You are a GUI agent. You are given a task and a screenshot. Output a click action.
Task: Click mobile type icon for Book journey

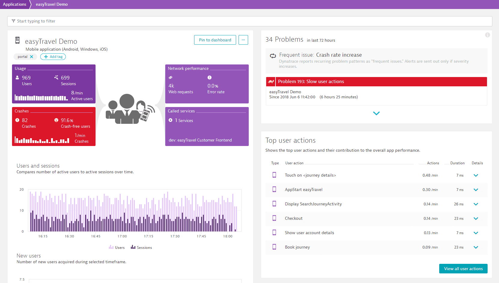274,247
